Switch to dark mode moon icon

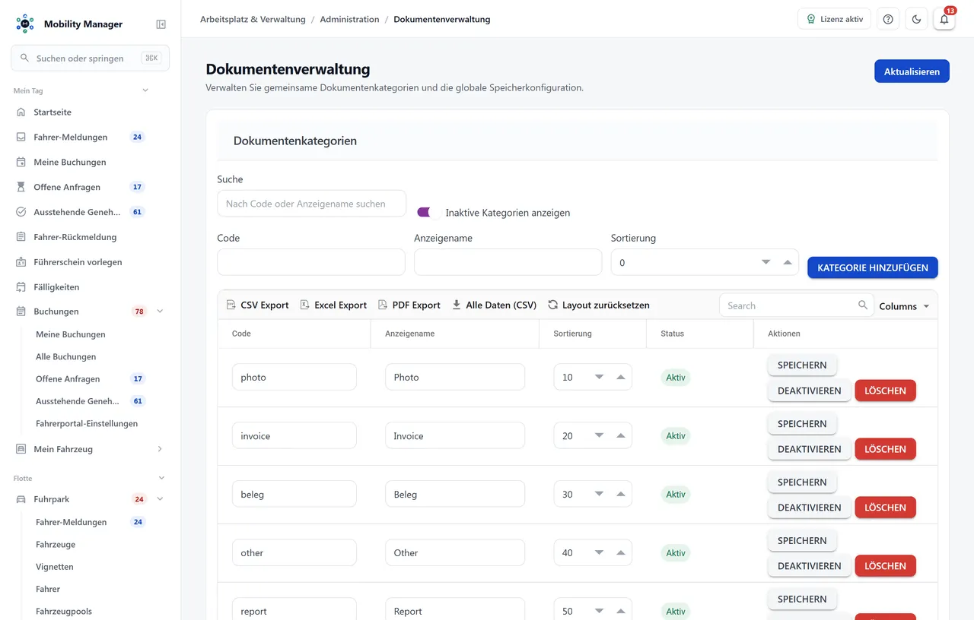pyautogui.click(x=916, y=19)
